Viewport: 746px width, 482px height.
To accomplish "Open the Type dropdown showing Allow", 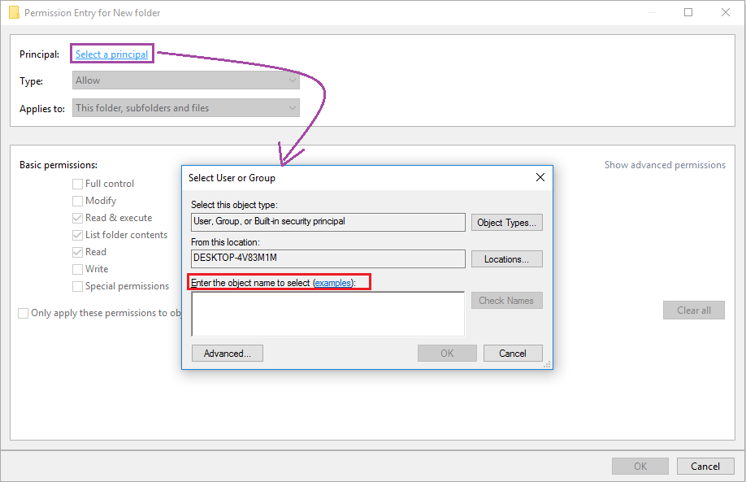I will 186,80.
